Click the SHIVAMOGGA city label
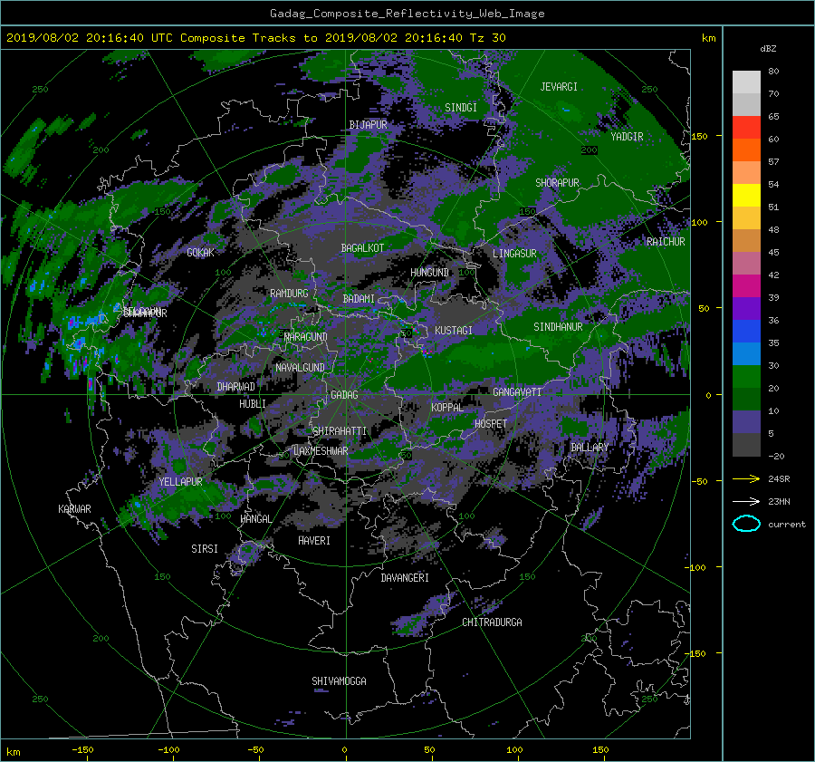 click(339, 680)
